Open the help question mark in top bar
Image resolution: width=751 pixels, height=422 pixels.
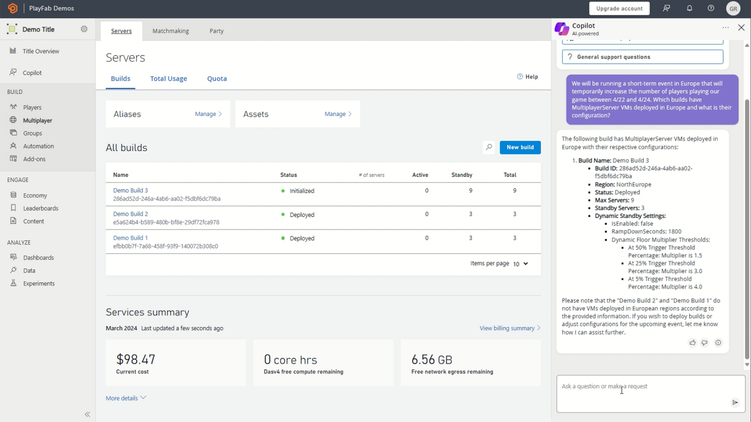point(711,8)
